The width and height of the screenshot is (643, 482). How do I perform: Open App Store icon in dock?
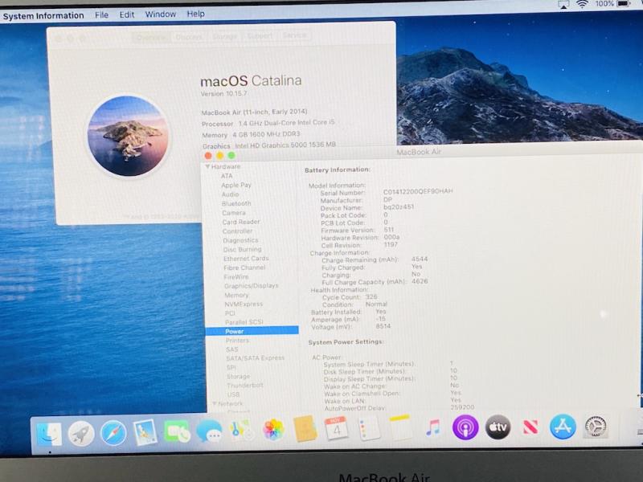click(563, 427)
